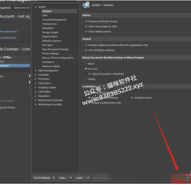Screen dimensions: 191x185
Task: Expand the Data Management node
Action: 36,71
